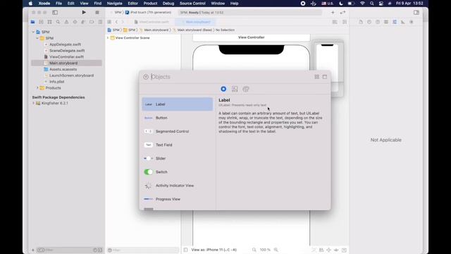Show the Report navigator
Image resolution: width=451 pixels, height=254 pixels.
click(x=100, y=22)
